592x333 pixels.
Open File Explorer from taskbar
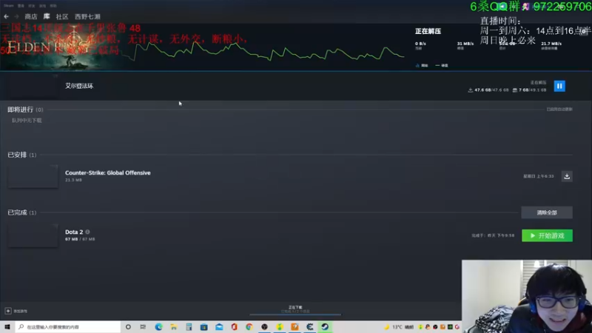pos(174,327)
